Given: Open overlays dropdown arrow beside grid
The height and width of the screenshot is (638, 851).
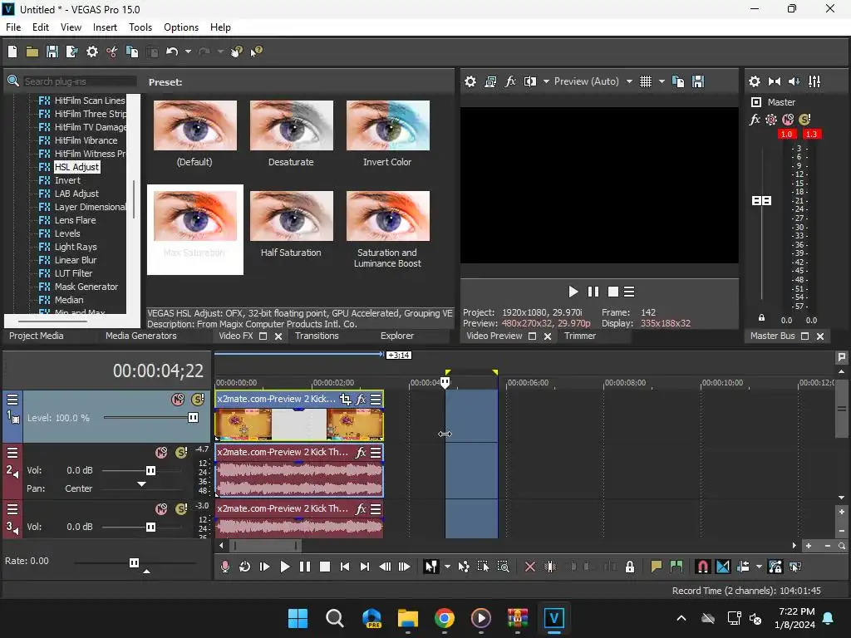Looking at the screenshot, I should pyautogui.click(x=662, y=81).
